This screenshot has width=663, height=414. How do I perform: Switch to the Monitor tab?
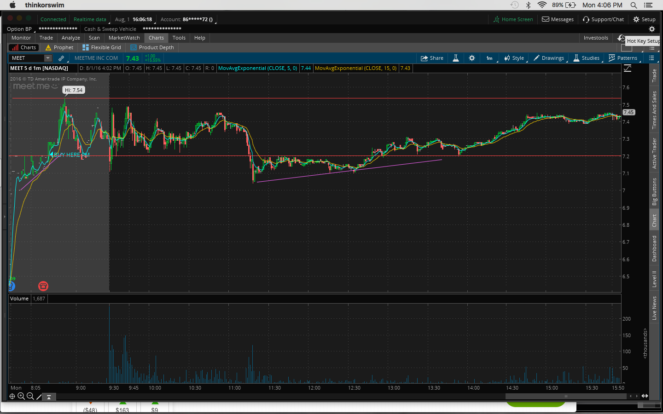coord(21,38)
